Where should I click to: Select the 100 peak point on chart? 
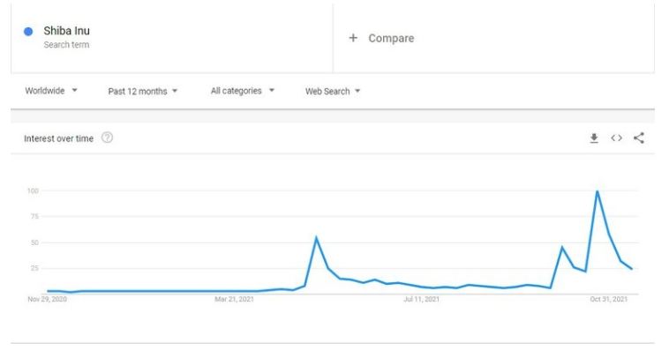[x=597, y=191]
